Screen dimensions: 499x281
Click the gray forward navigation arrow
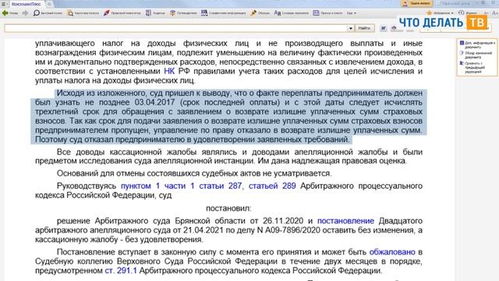(25, 13)
